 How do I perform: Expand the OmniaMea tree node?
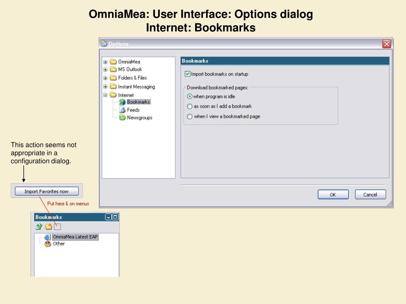[x=105, y=62]
